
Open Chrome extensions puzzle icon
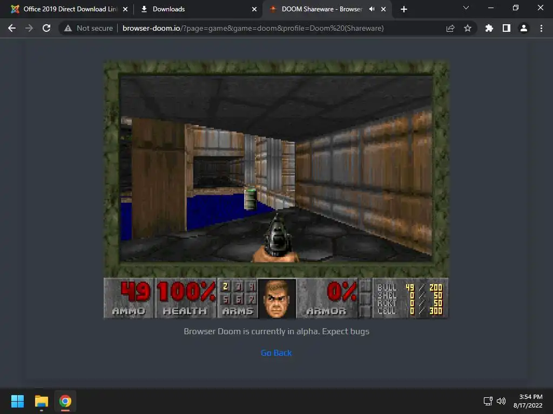(489, 28)
